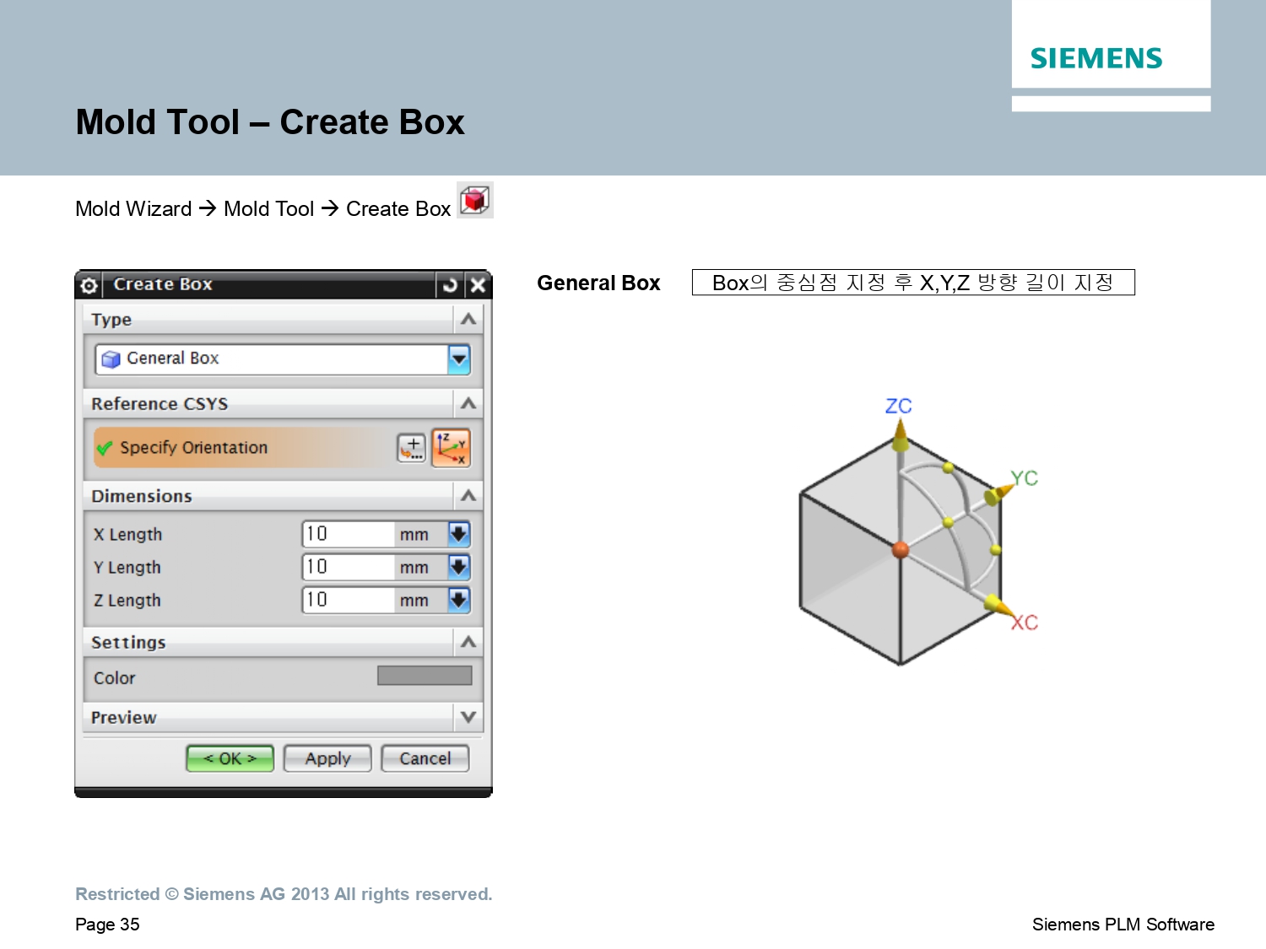This screenshot has width=1266, height=949.
Task: Expand the Preview section
Action: (468, 717)
